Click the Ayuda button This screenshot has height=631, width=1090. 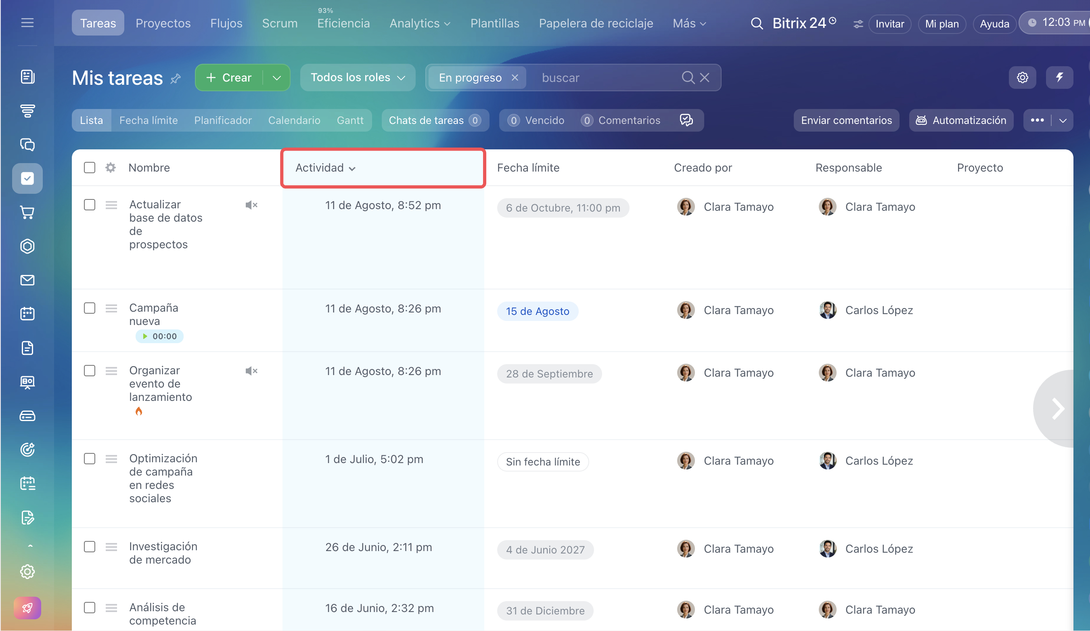point(994,24)
